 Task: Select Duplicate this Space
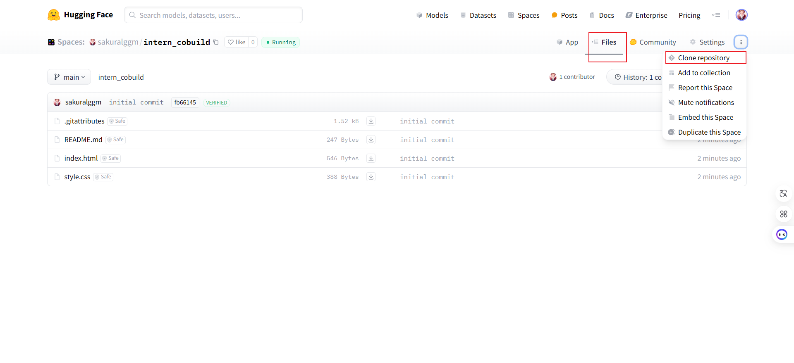(x=704, y=132)
